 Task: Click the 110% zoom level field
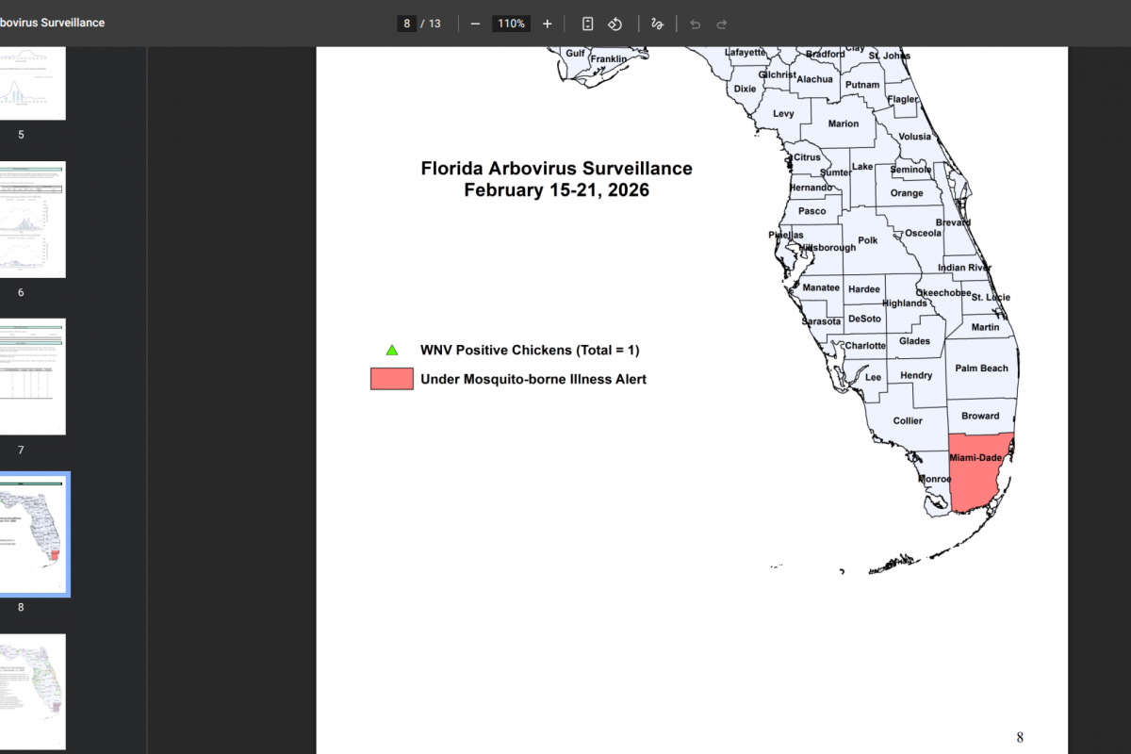coord(511,24)
